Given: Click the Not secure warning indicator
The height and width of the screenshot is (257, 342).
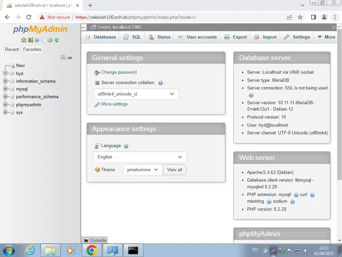Looking at the screenshot, I should [x=55, y=17].
